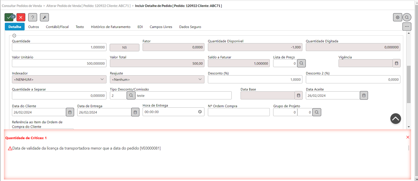Click the Saldo a Faturar field
This screenshot has height=181, width=418.
pos(239,63)
